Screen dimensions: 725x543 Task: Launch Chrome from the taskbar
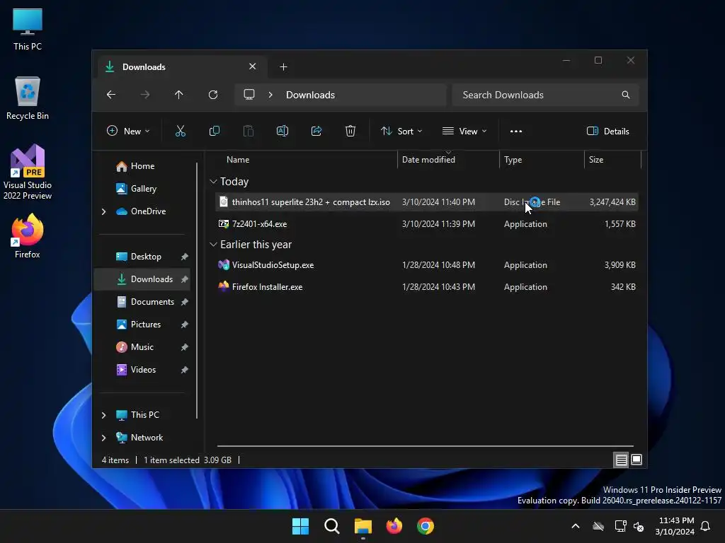[426, 526]
